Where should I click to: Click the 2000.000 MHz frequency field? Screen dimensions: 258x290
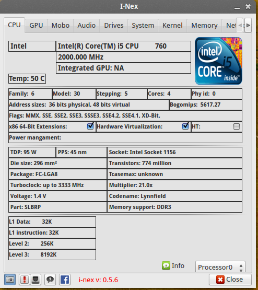click(123, 57)
